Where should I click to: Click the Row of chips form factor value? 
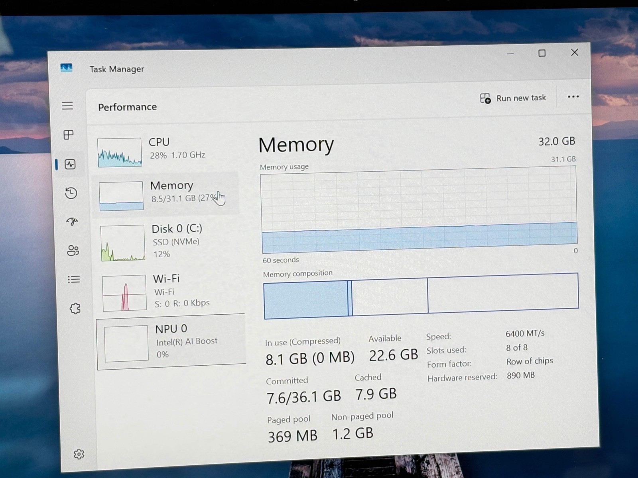pos(530,361)
